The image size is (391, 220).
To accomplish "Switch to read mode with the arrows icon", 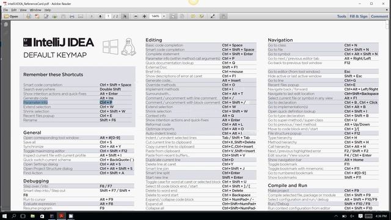I will [x=213, y=16].
